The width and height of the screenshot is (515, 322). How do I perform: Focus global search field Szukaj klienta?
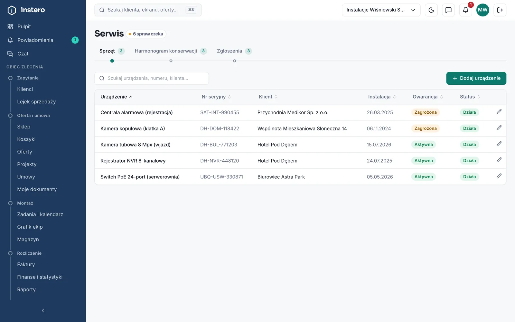point(148,10)
